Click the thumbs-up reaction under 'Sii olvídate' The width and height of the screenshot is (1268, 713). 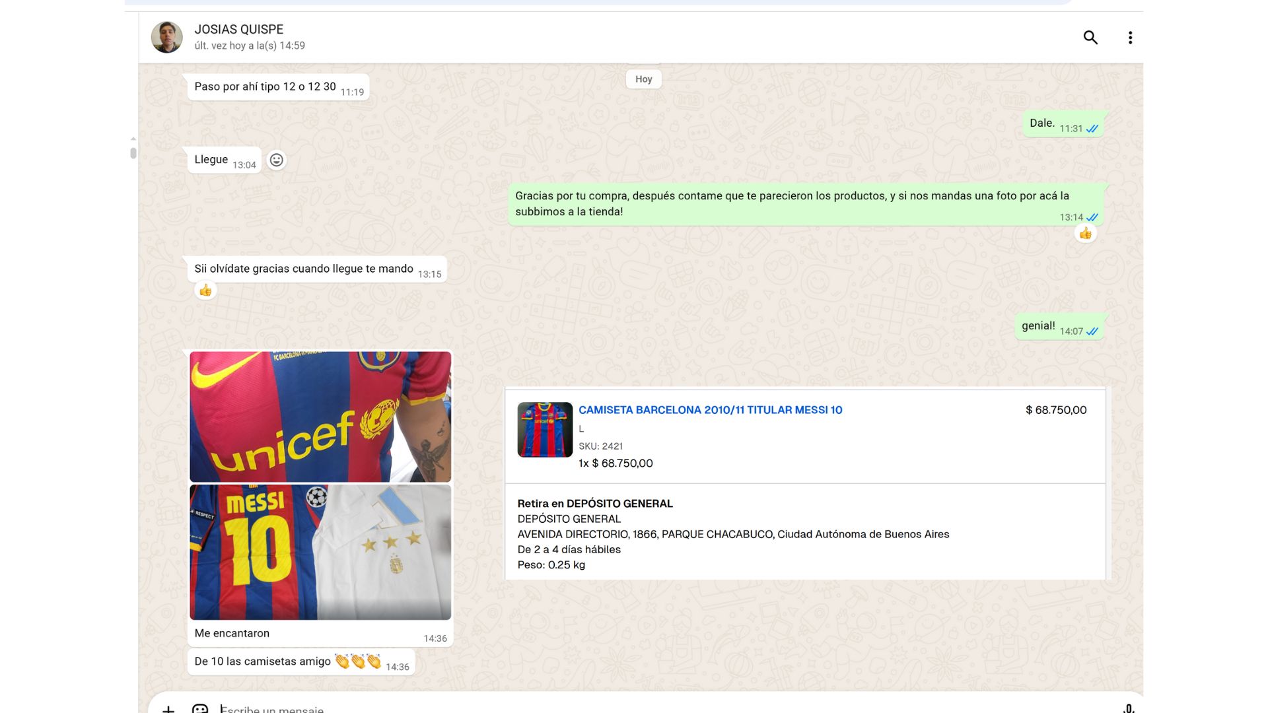pyautogui.click(x=205, y=290)
